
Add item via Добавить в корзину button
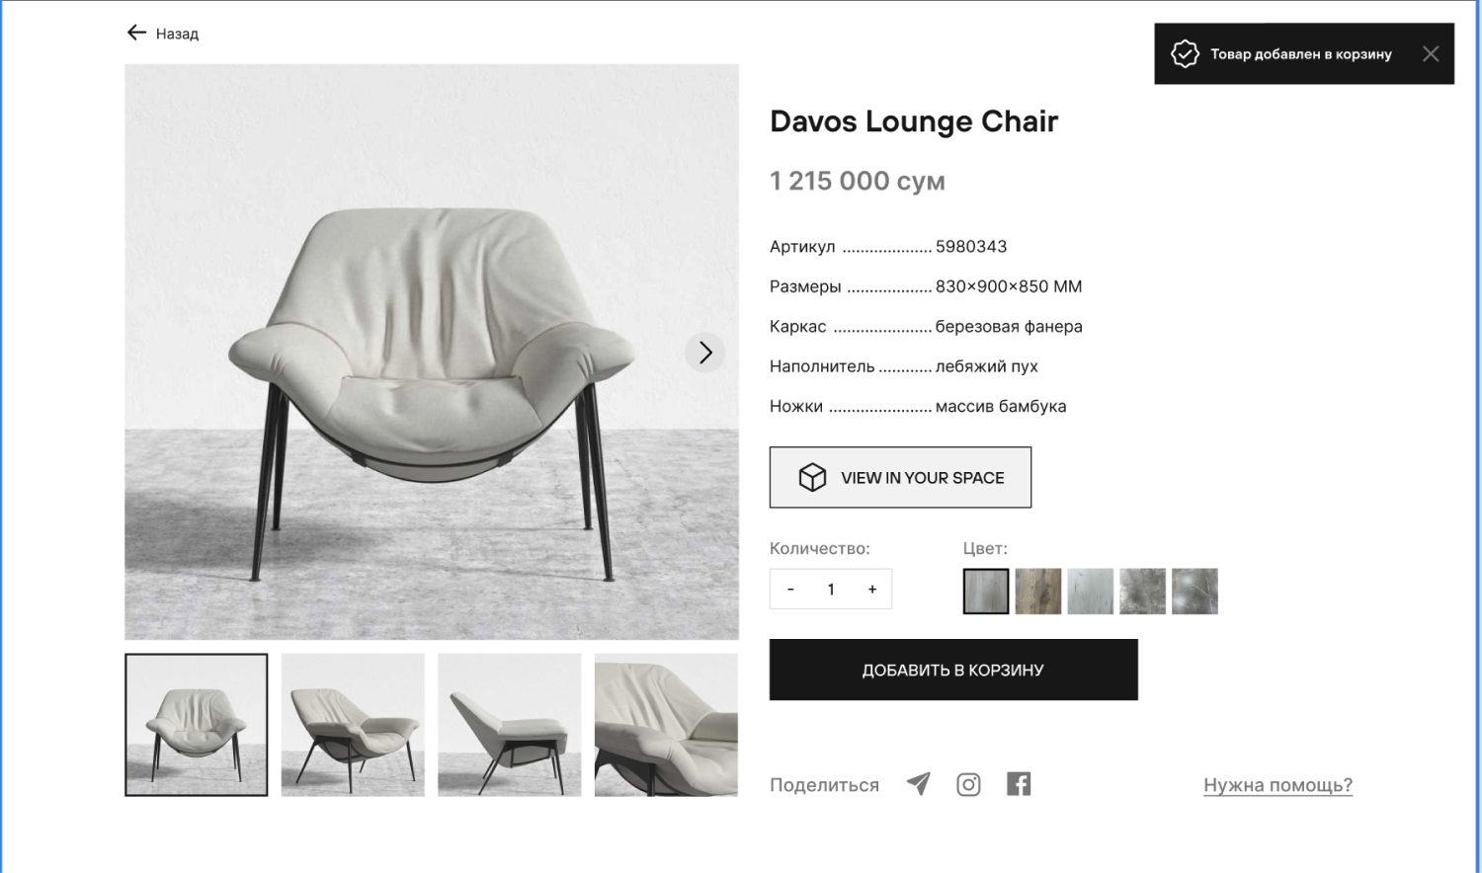[x=953, y=670]
